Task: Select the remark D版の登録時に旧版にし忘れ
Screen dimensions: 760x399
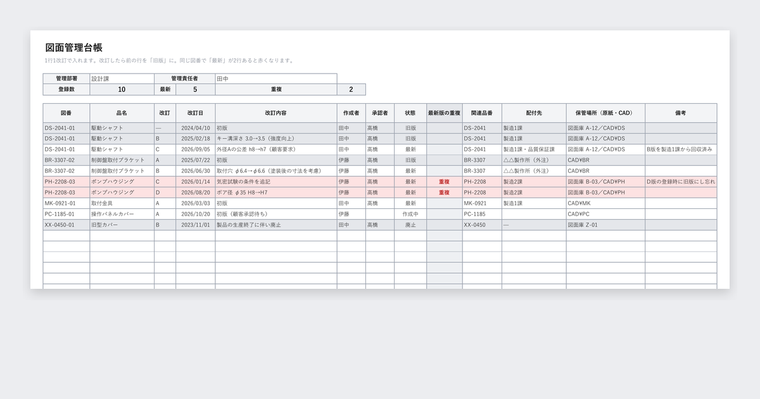Action: click(681, 182)
